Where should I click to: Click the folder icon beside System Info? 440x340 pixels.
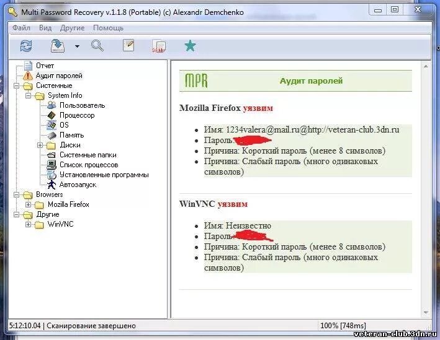click(x=40, y=96)
